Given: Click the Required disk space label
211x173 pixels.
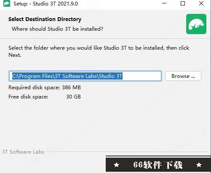Looking at the screenshot, I should (34, 88).
